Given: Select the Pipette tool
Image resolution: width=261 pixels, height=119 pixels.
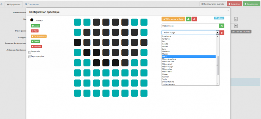Looking at the screenshot, I should (x=36, y=41).
